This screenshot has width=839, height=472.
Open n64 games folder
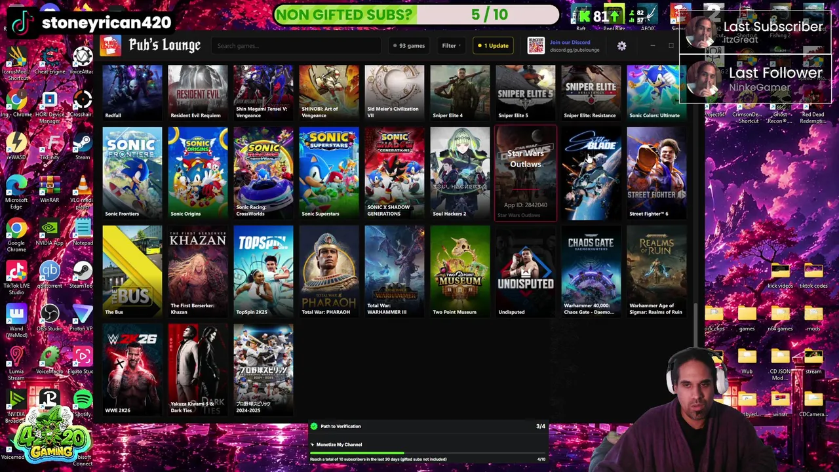pyautogui.click(x=780, y=317)
